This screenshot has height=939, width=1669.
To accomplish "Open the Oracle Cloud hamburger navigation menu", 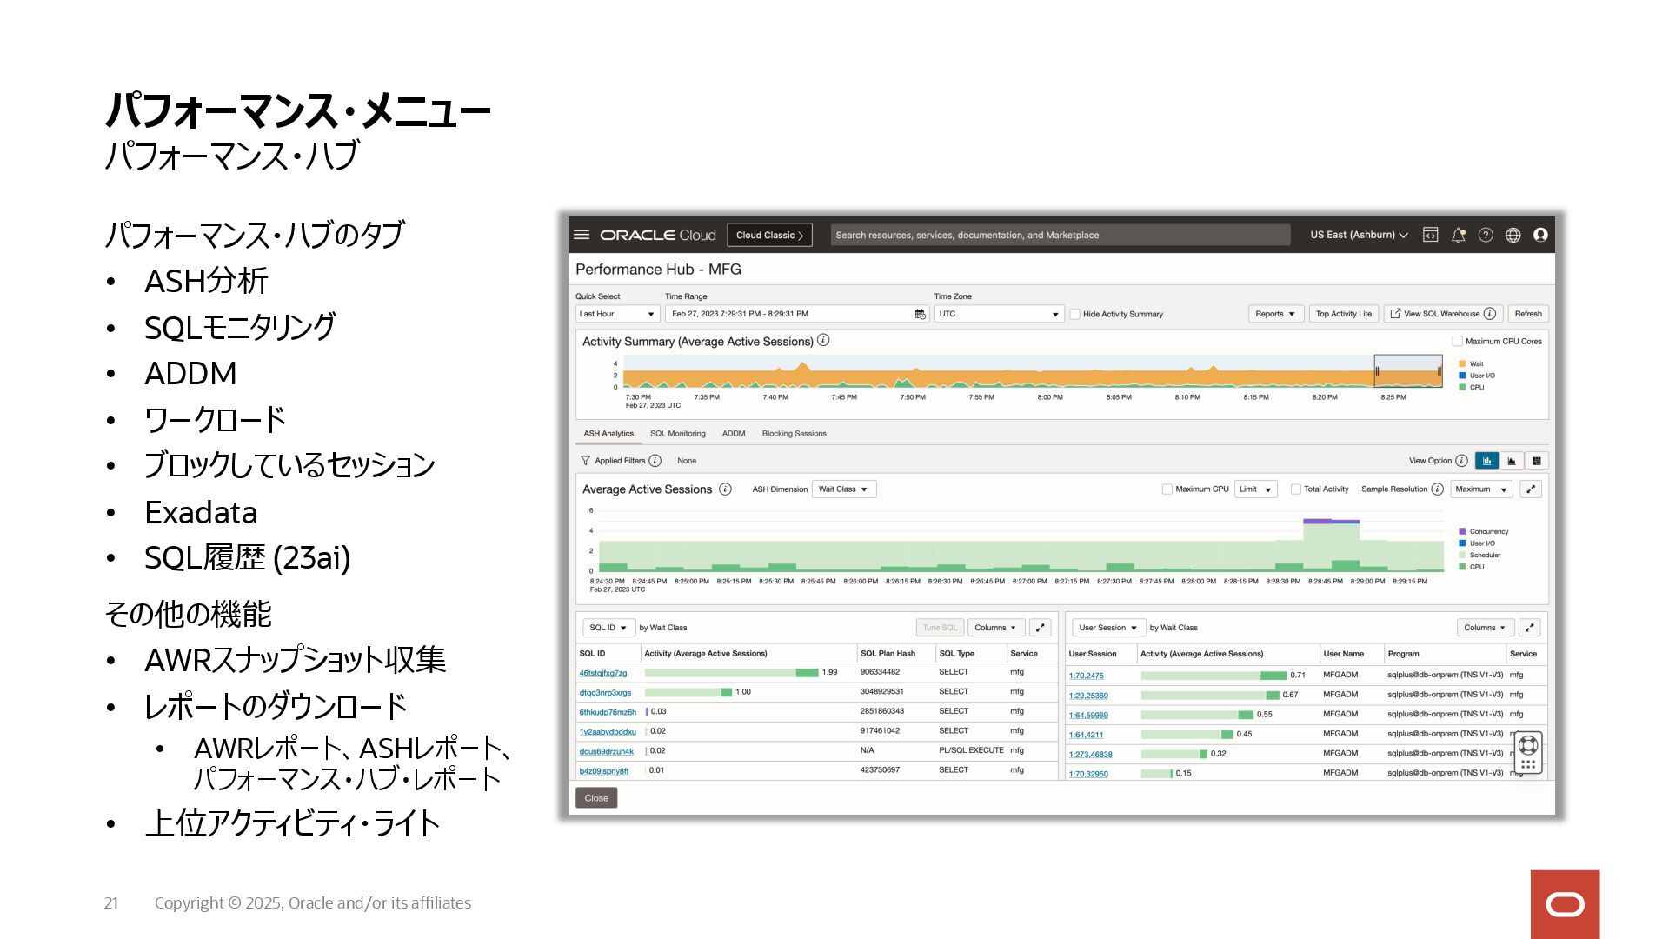I will [582, 235].
